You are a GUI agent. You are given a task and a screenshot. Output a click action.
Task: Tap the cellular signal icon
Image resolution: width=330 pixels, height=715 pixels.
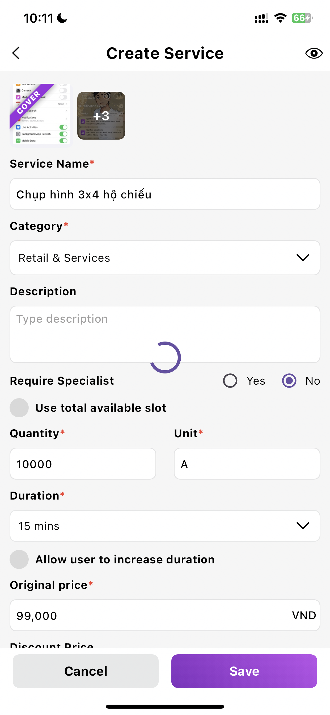261,18
